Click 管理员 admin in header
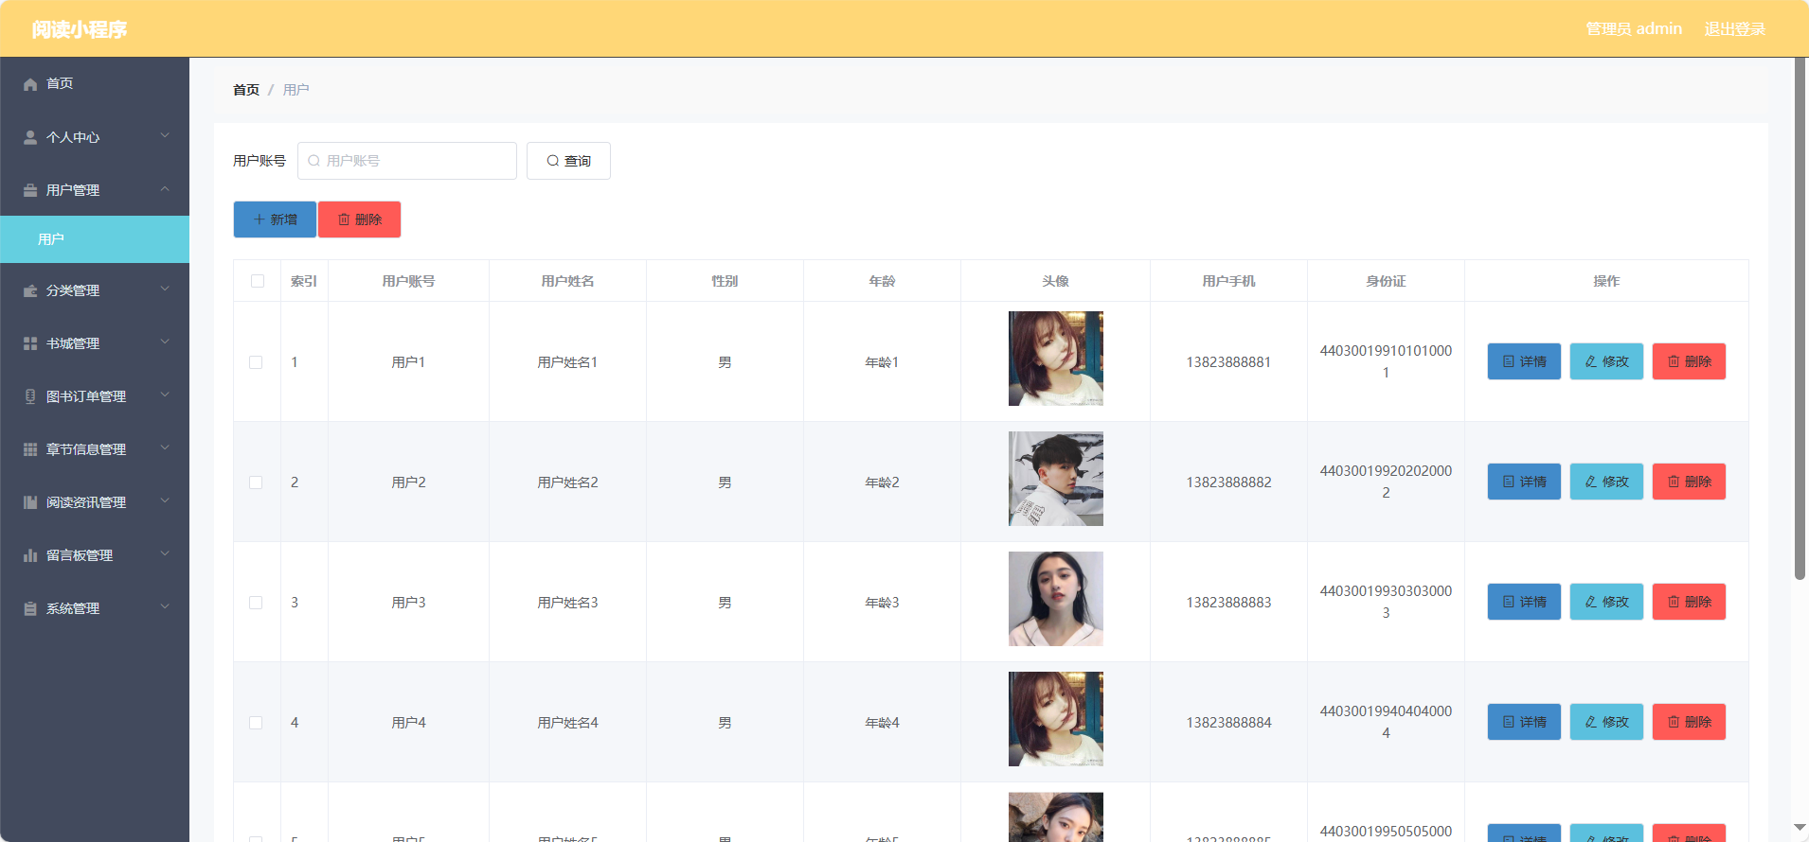 (x=1634, y=29)
